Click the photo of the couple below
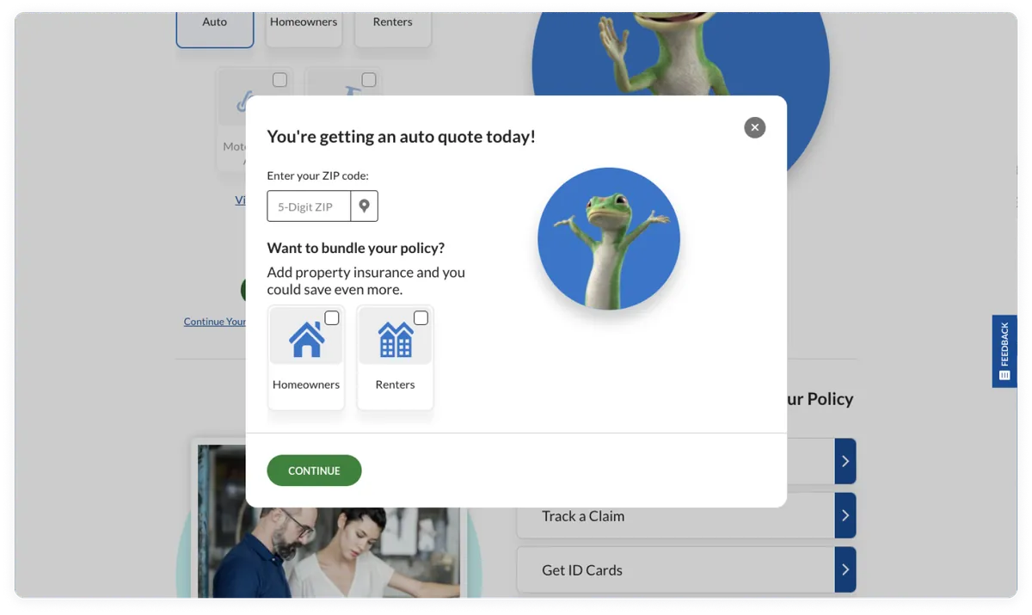 click(x=329, y=520)
